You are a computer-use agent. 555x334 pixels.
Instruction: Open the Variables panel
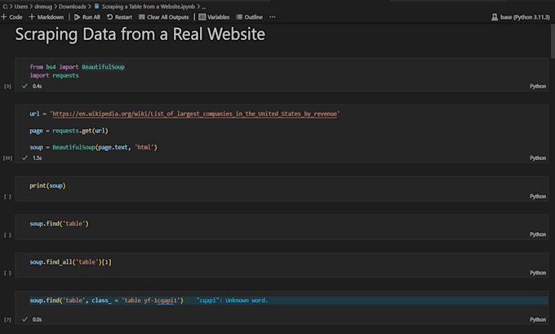pyautogui.click(x=202, y=16)
